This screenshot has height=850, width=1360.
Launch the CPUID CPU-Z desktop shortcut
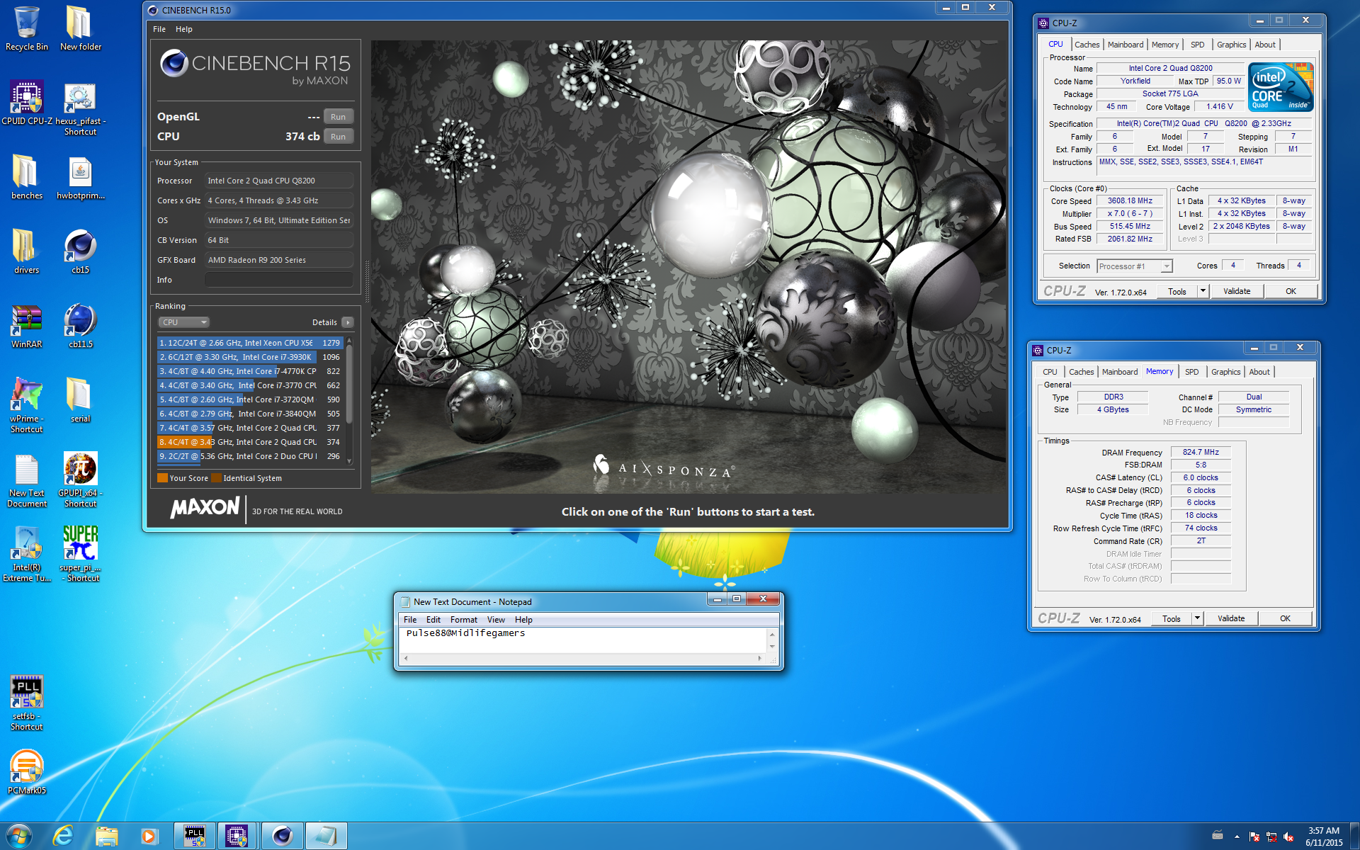click(x=26, y=103)
